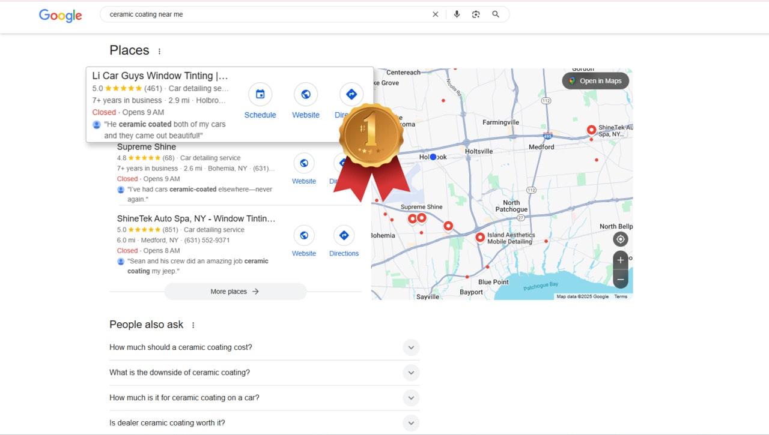Click "Closed · Opens 8 AM" text
This screenshot has height=435, width=769.
[x=148, y=251]
